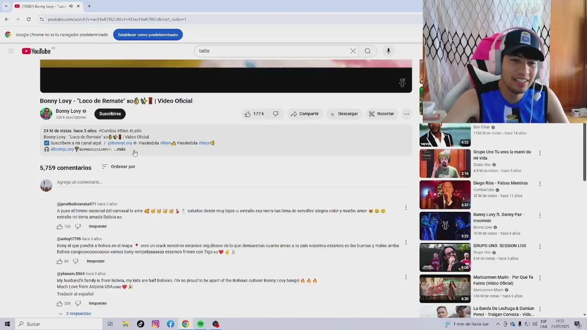
Task: Expand 2 respuestas under ylianam comment
Action: (x=74, y=313)
